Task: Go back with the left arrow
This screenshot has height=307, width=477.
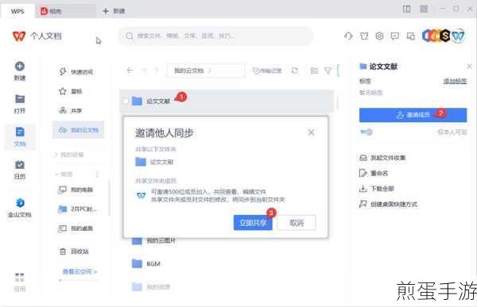Action: [130, 71]
